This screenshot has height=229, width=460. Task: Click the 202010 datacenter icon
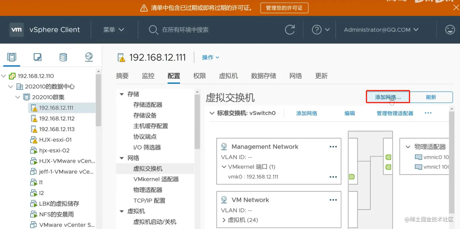pyautogui.click(x=19, y=87)
